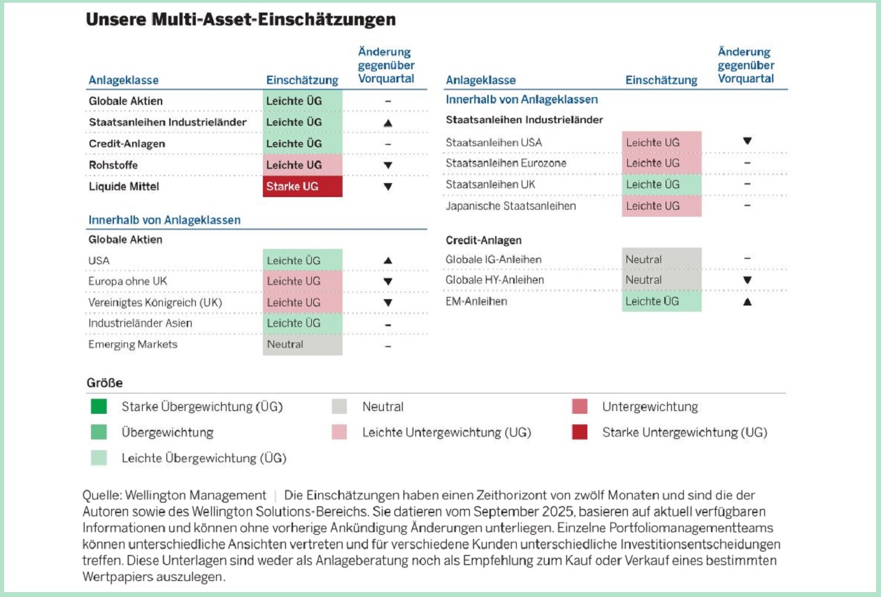The image size is (881, 597).
Task: Click the down arrow for Europa ohne UK
Action: pos(387,282)
